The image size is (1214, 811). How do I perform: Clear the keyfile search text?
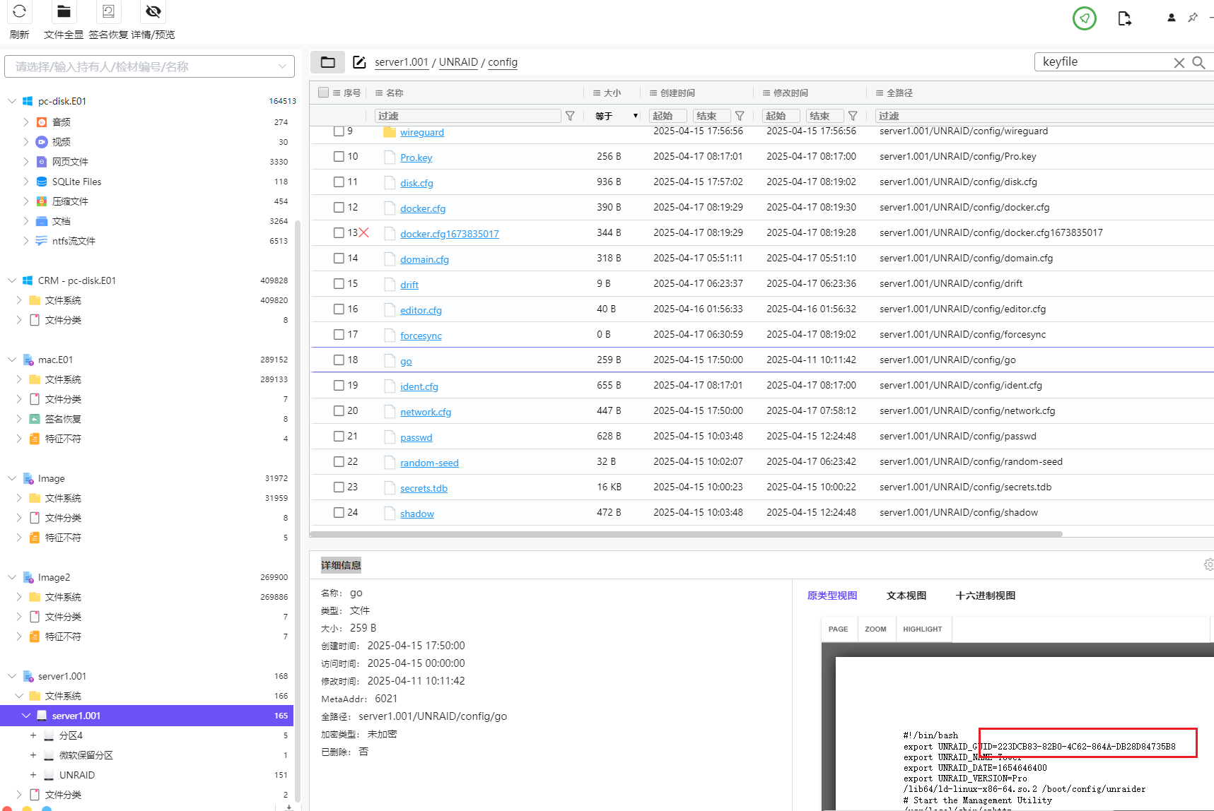click(1179, 63)
